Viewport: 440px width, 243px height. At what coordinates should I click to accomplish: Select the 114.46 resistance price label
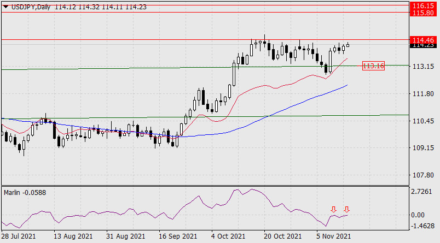[423, 40]
